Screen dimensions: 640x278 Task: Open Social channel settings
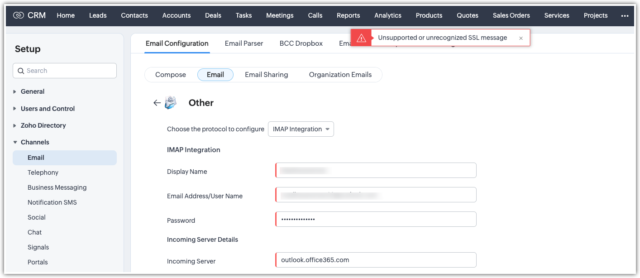point(37,217)
